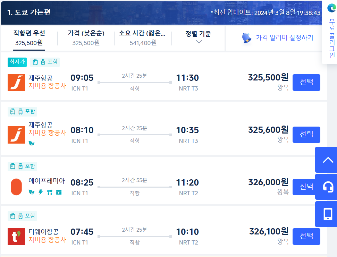Click the entertainment video icon on Air Premia

click(59, 192)
